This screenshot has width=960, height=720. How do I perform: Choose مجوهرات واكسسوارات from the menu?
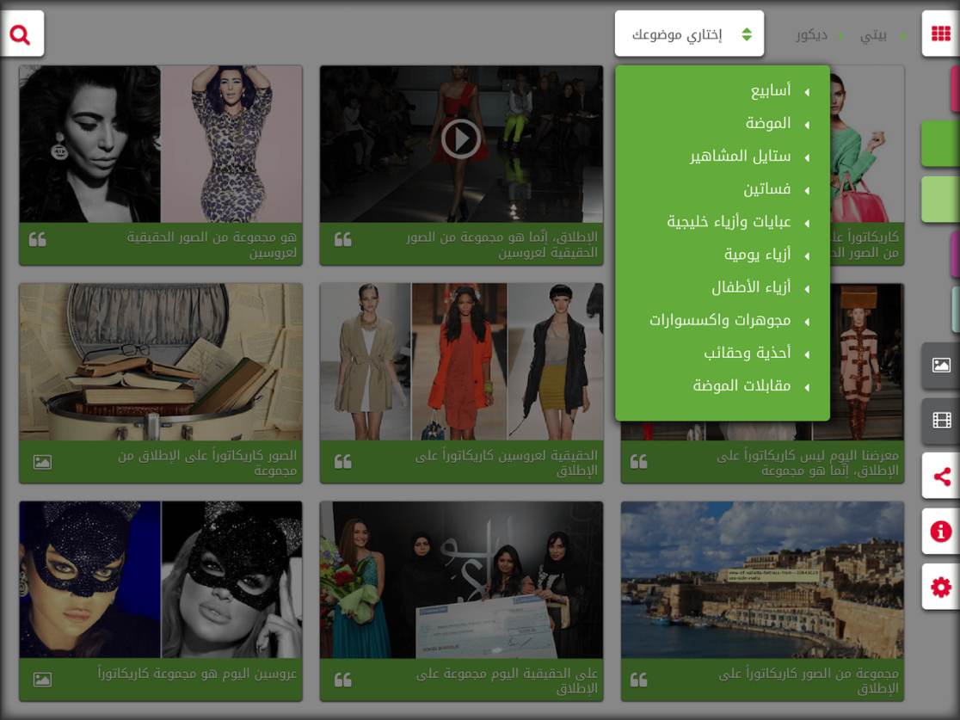click(x=720, y=321)
